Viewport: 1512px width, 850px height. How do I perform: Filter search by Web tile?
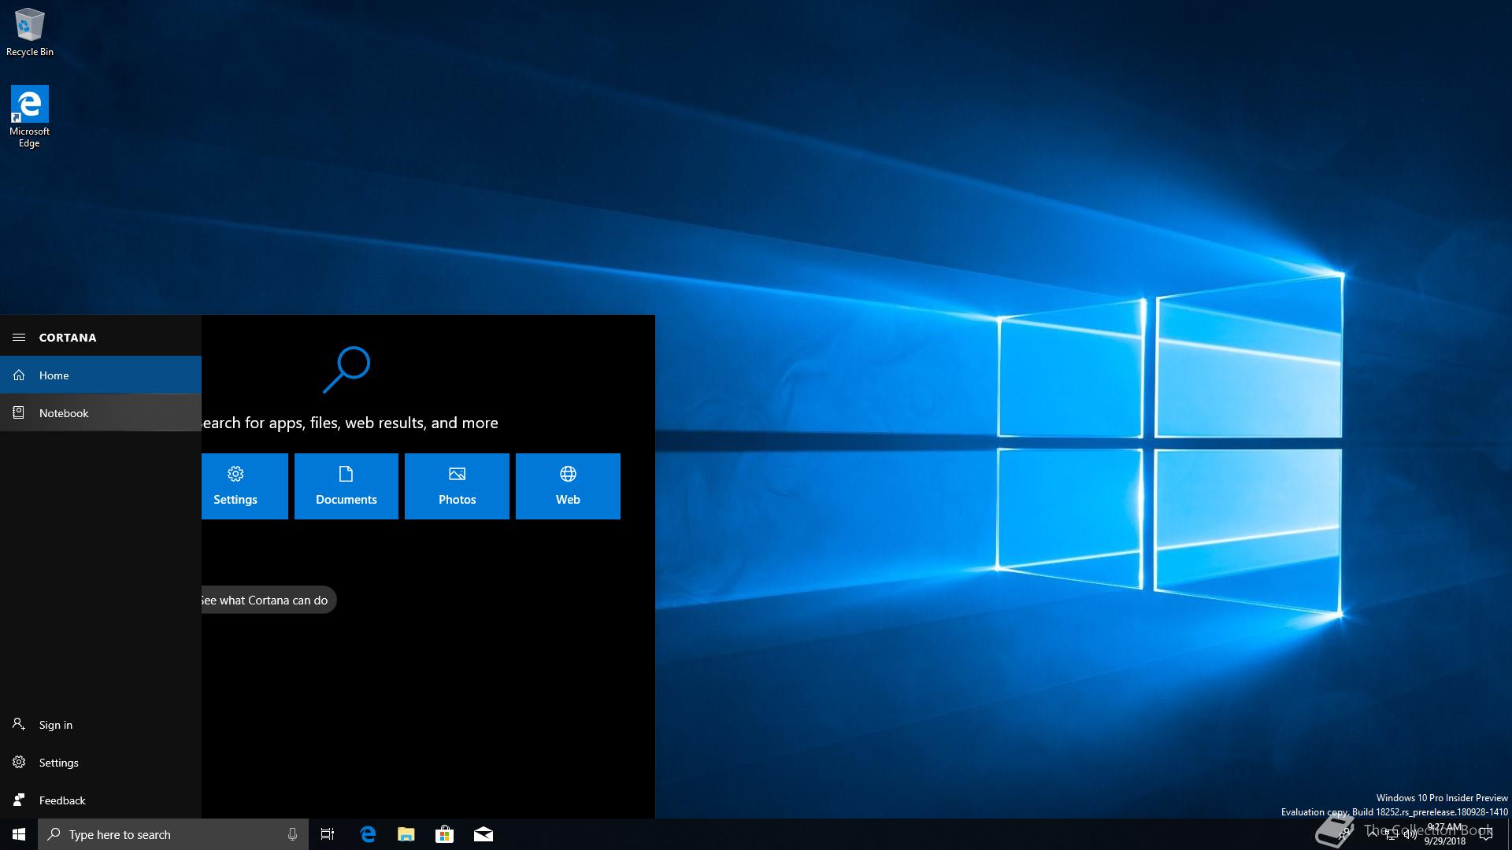[x=568, y=486]
